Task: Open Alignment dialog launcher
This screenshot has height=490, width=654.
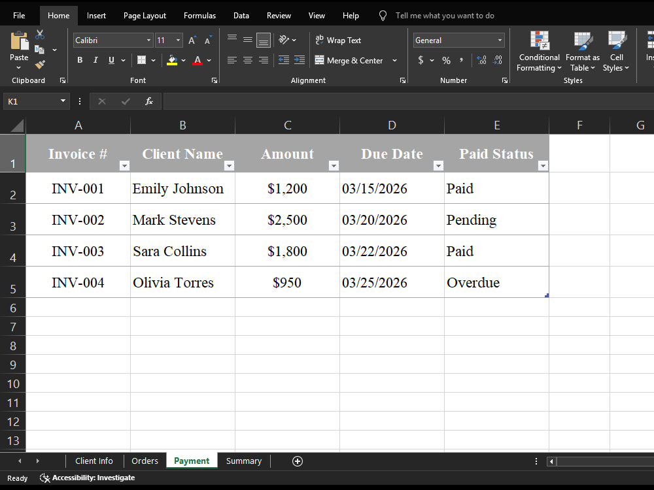Action: click(403, 80)
